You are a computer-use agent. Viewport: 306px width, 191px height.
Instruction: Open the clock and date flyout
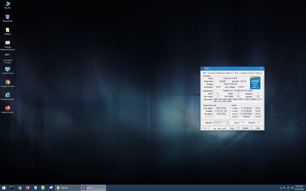[x=299, y=188]
